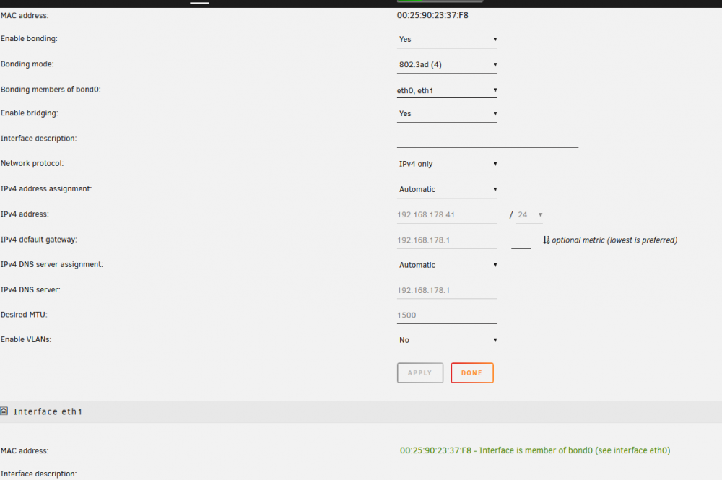Open the subnet mask 24 dropdown
Viewport: 722px width, 480px height.
tap(529, 215)
